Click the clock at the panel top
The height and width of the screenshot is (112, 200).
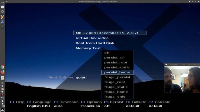2,2
